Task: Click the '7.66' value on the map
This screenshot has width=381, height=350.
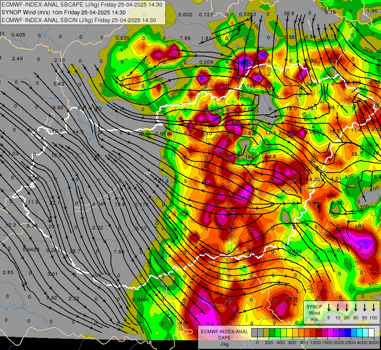Action: (x=119, y=252)
